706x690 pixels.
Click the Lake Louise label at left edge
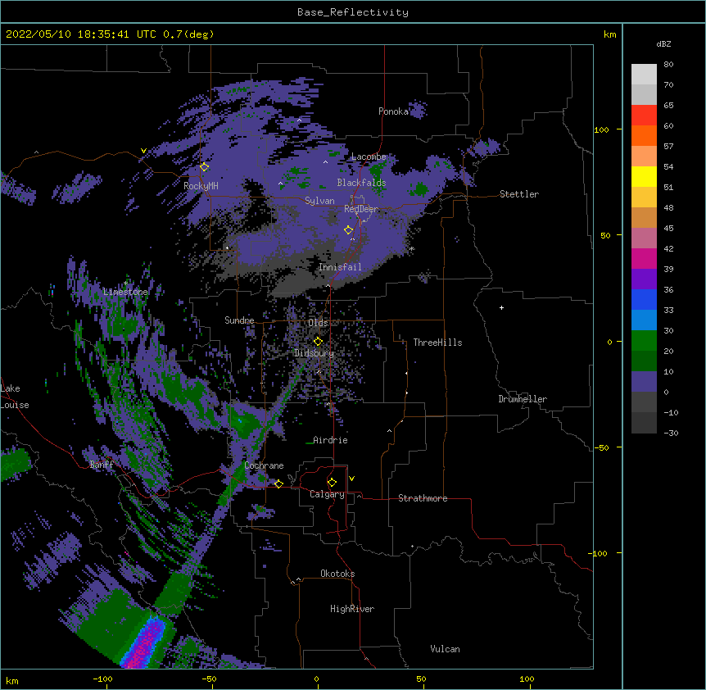pyautogui.click(x=15, y=397)
